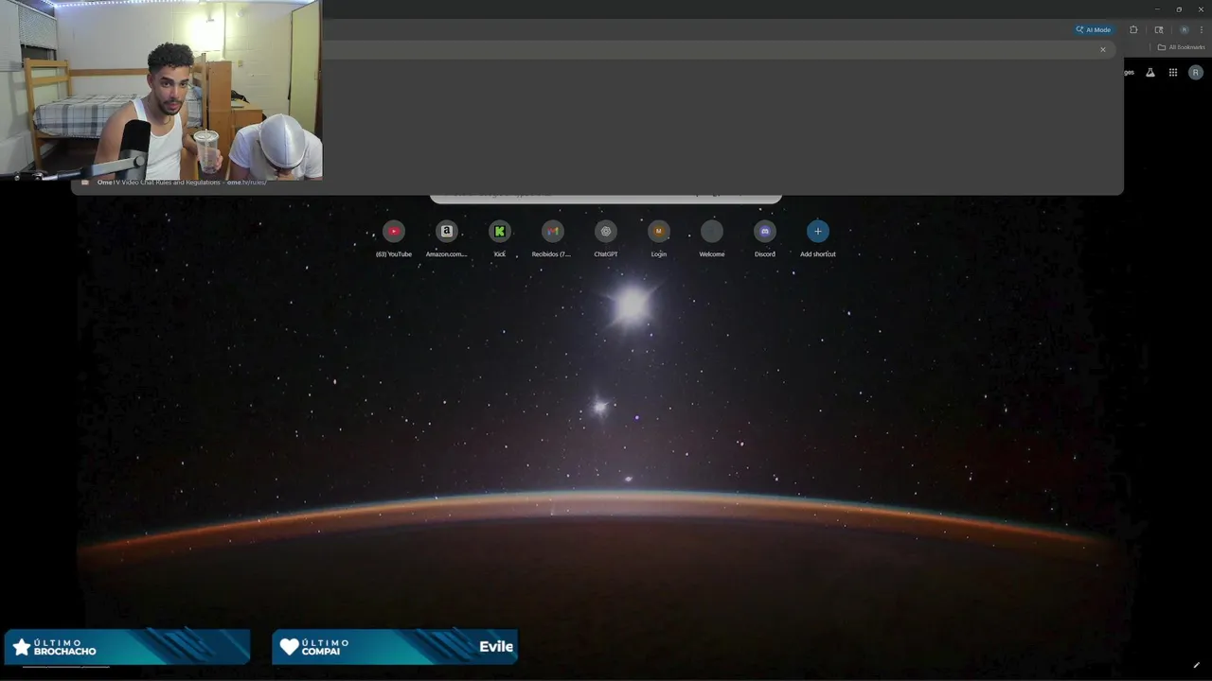The height and width of the screenshot is (681, 1212).
Task: Open the ChatGPT shortcut
Action: point(606,238)
